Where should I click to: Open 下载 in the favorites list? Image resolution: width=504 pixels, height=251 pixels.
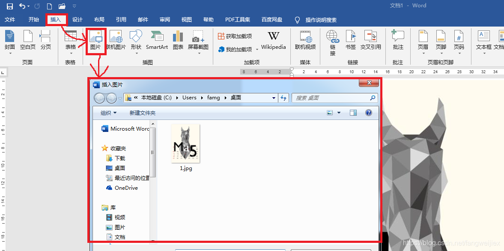click(115, 158)
